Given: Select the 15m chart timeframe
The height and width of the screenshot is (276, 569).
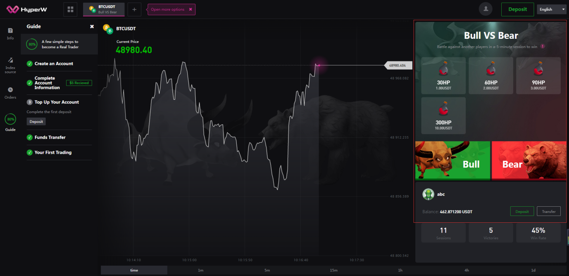Looking at the screenshot, I should 333,270.
